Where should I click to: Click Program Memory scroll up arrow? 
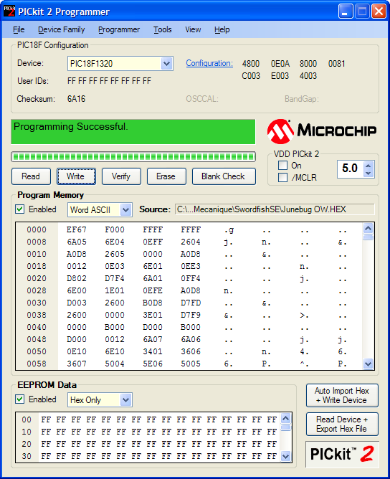(x=368, y=229)
